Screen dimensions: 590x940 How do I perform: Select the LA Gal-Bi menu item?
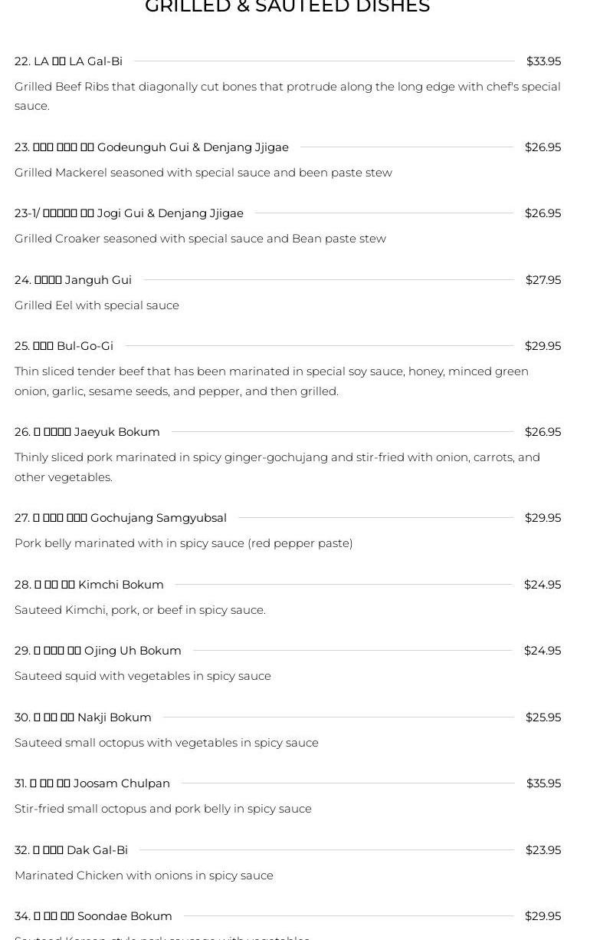(69, 61)
